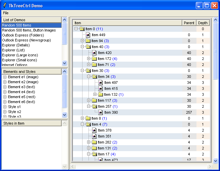This screenshot has height=171, width=220.
Task: Expand Element e1 (image) node
Action: point(5,77)
